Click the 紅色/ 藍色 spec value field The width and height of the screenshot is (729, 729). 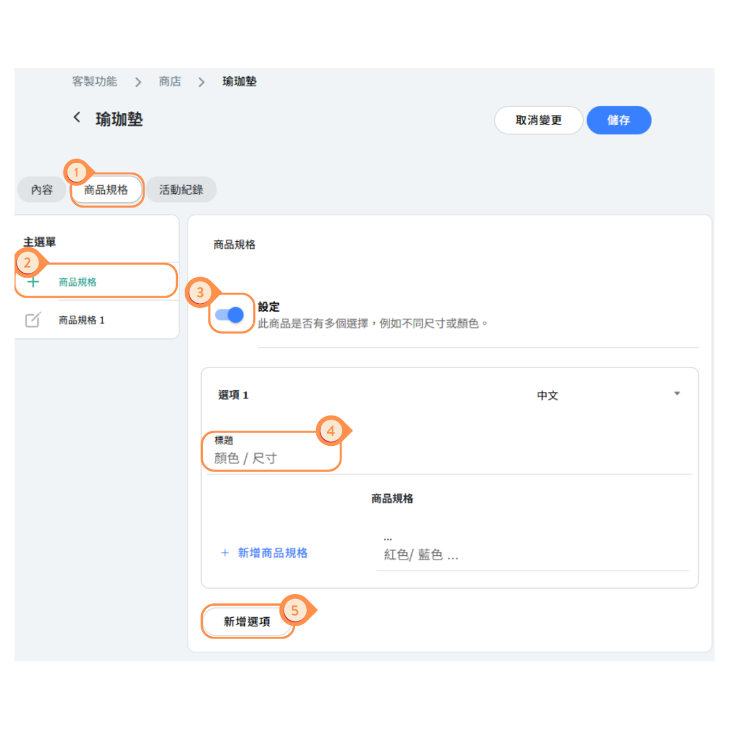click(x=532, y=555)
